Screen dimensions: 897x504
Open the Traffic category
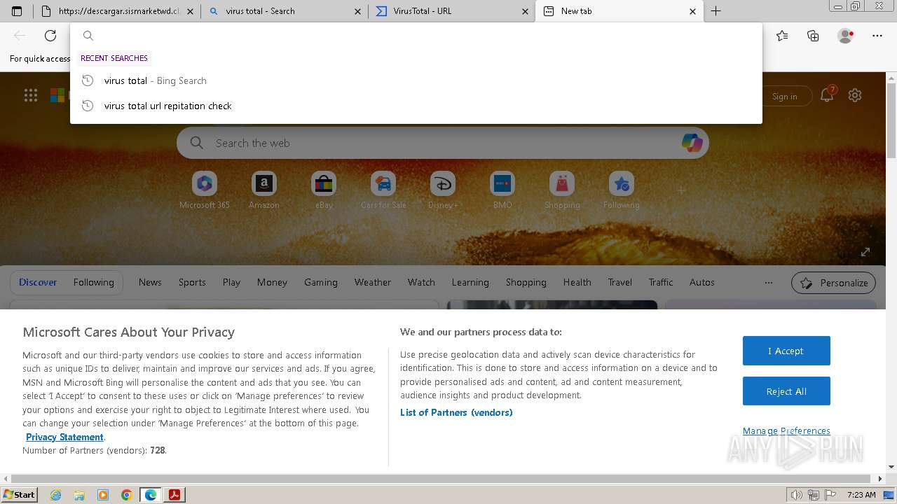[660, 282]
